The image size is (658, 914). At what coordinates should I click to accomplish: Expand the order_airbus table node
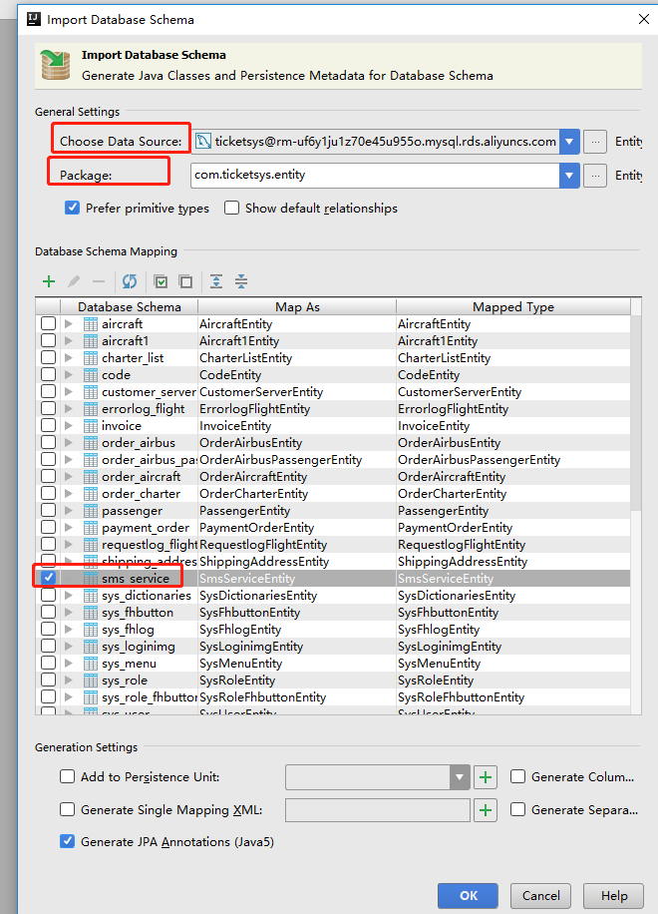pos(69,442)
